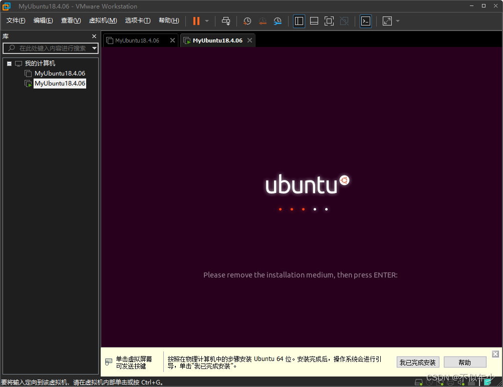This screenshot has height=387, width=503.
Task: Open the stretch display dropdown arrow
Action: (x=398, y=21)
